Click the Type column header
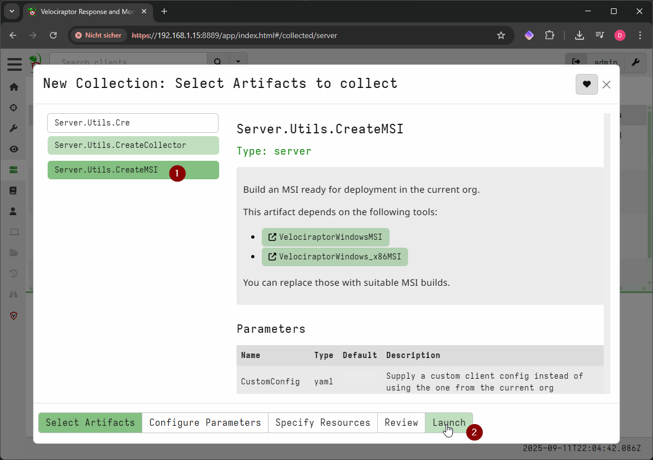The height and width of the screenshot is (460, 653). click(323, 355)
